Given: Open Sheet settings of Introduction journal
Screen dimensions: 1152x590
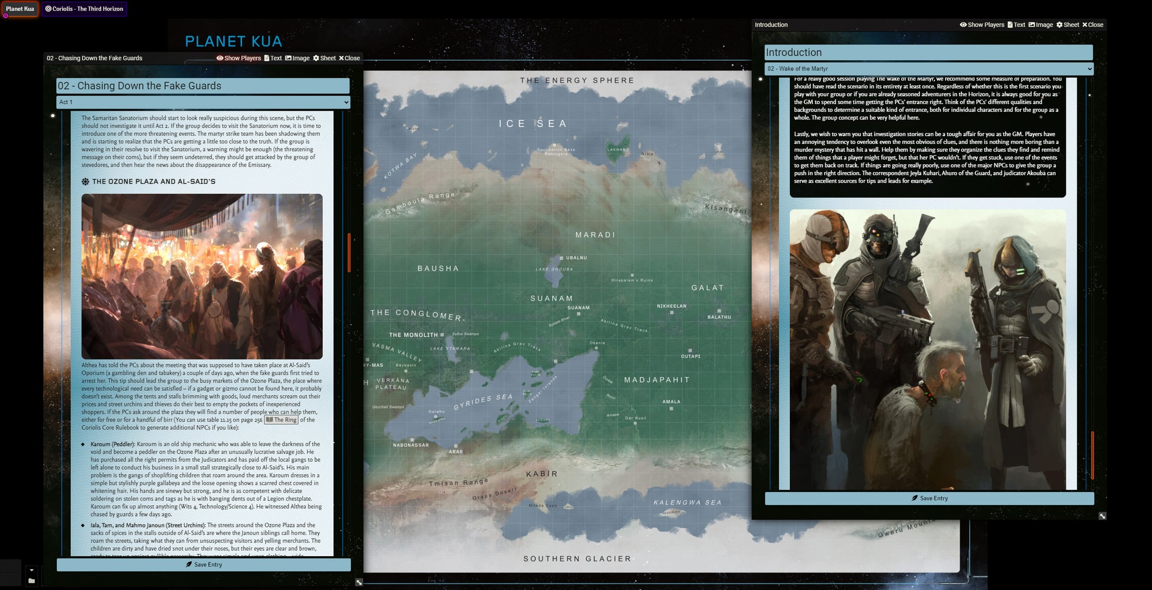Looking at the screenshot, I should click(x=1068, y=25).
